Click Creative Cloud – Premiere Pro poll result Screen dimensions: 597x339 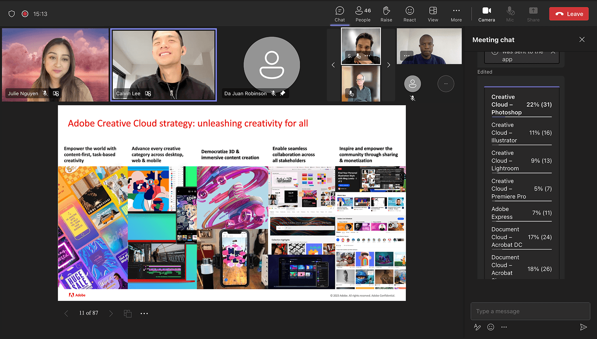pyautogui.click(x=522, y=189)
